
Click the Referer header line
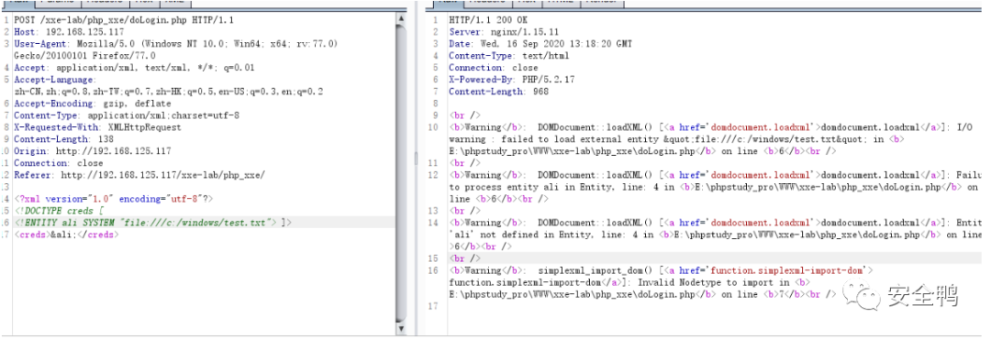139,175
